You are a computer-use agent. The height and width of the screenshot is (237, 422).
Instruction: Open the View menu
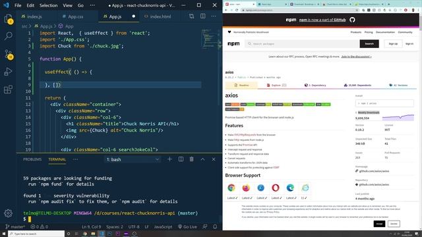click(67, 5)
